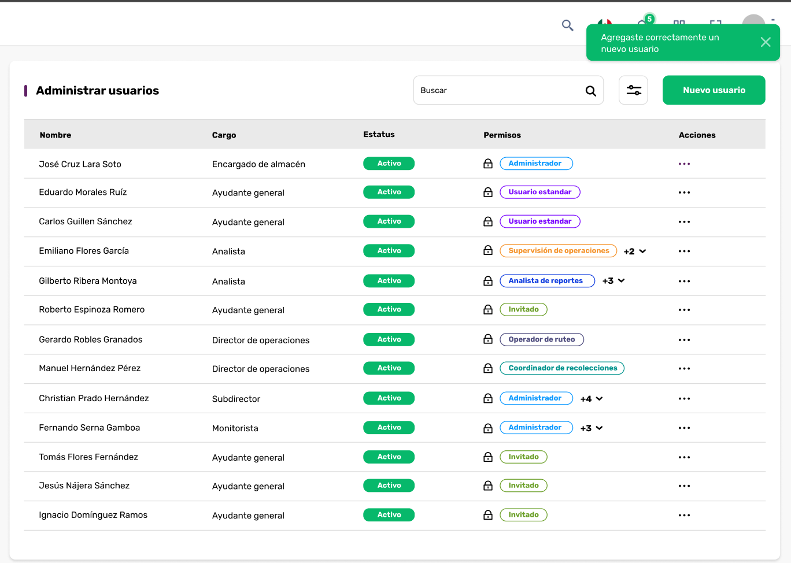Click the 'Monitorista' cargo cell
This screenshot has height=563, width=791.
(x=235, y=428)
